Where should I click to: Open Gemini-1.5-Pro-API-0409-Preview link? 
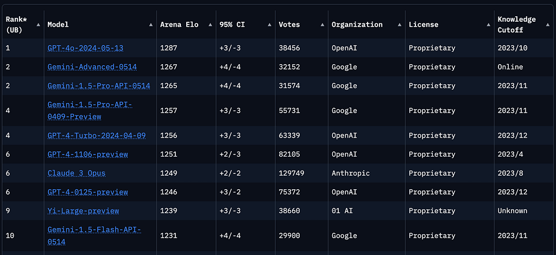(90, 110)
